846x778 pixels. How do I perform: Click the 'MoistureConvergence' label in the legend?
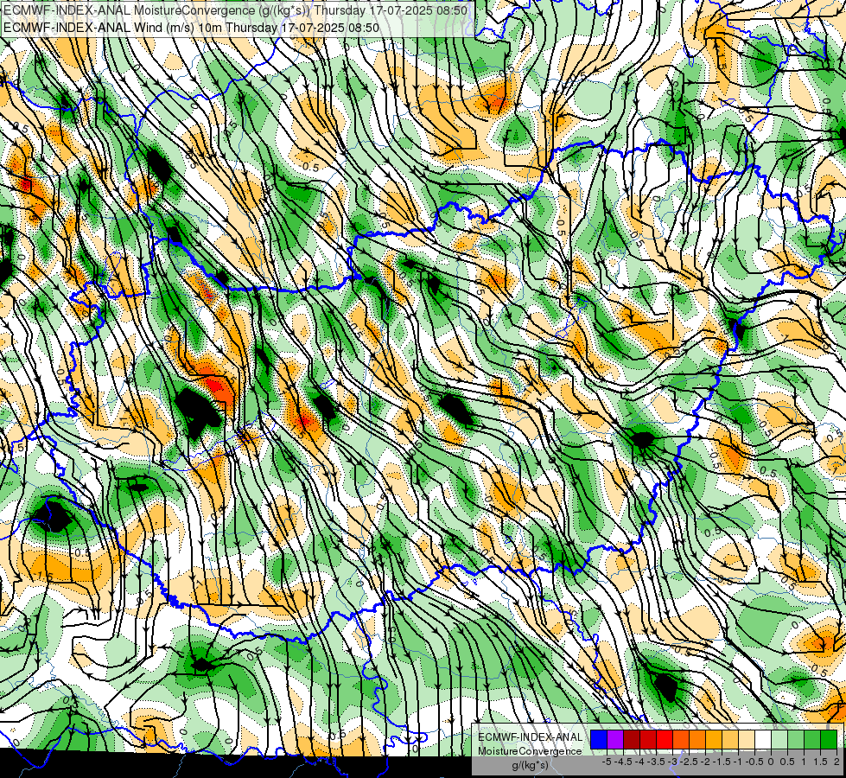pyautogui.click(x=530, y=751)
